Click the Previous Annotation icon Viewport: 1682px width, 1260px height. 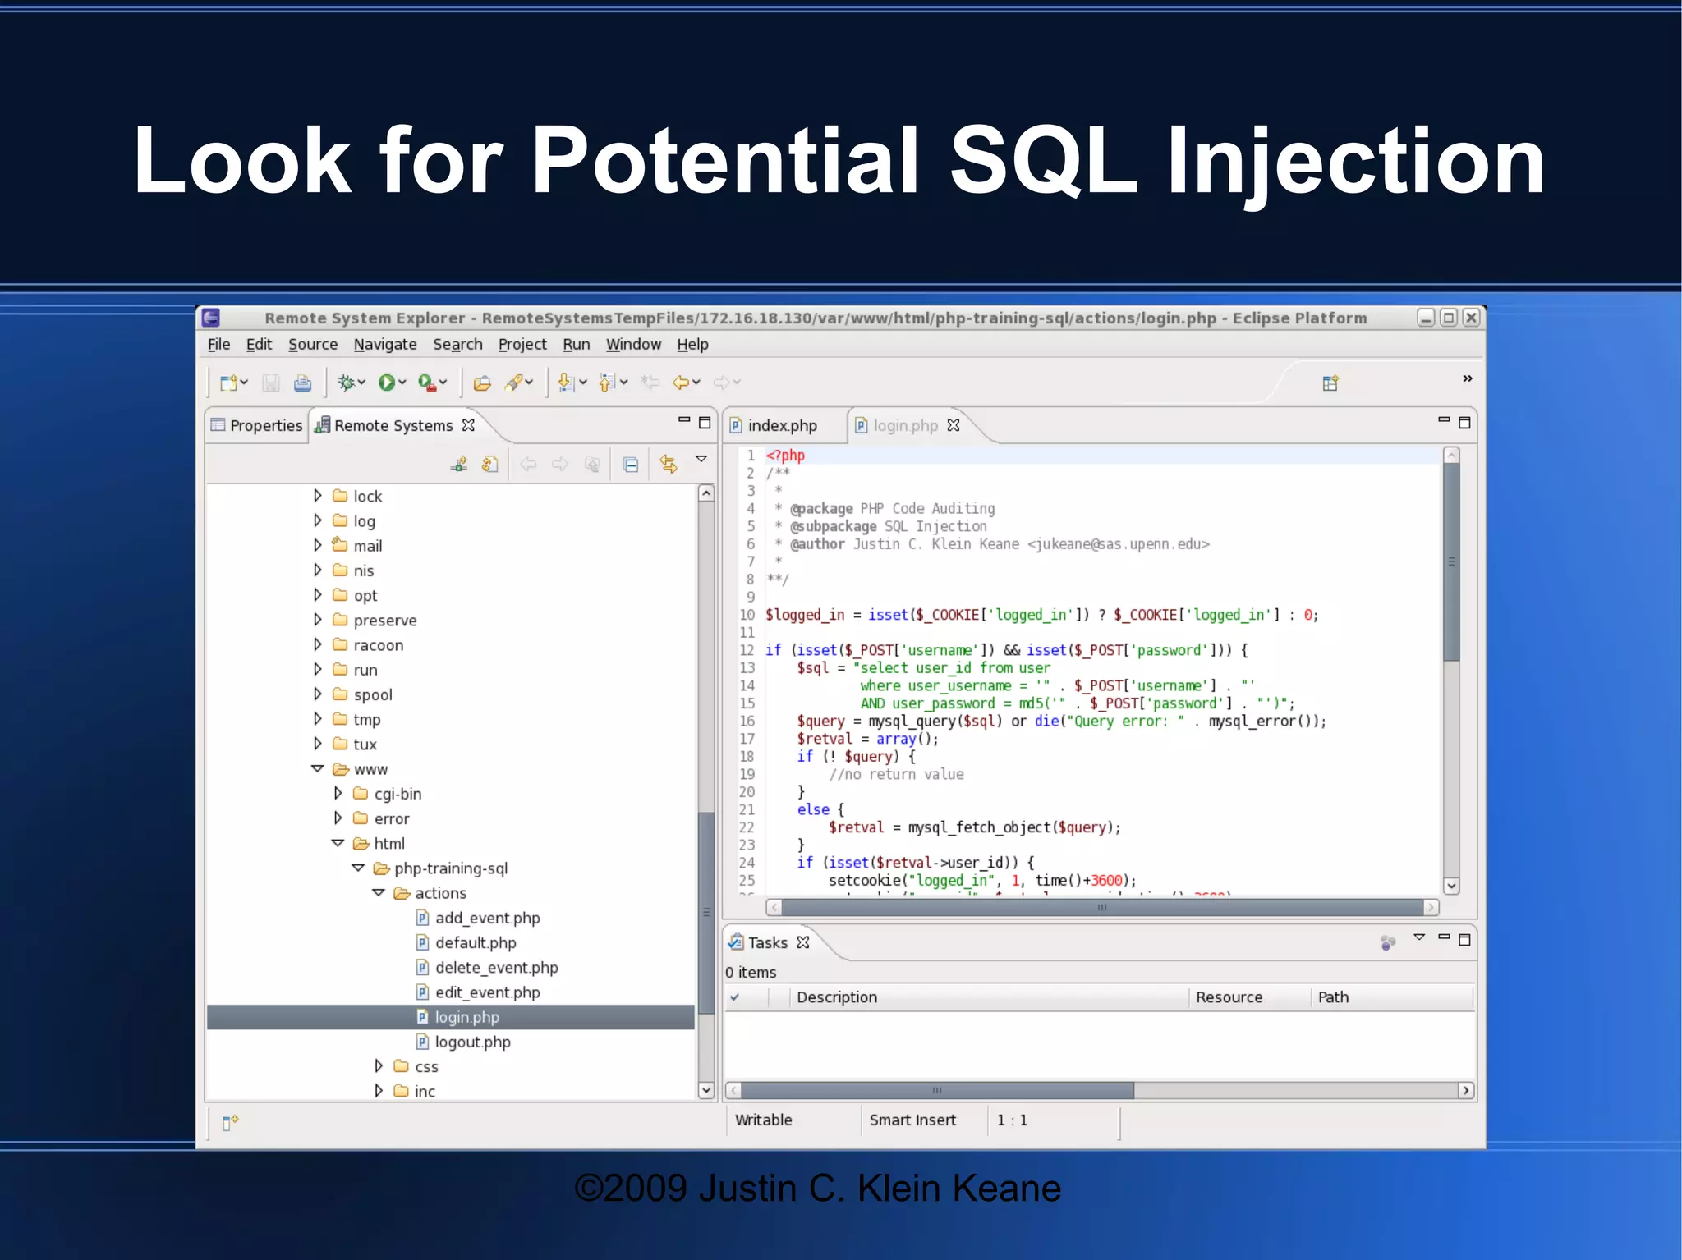[607, 383]
